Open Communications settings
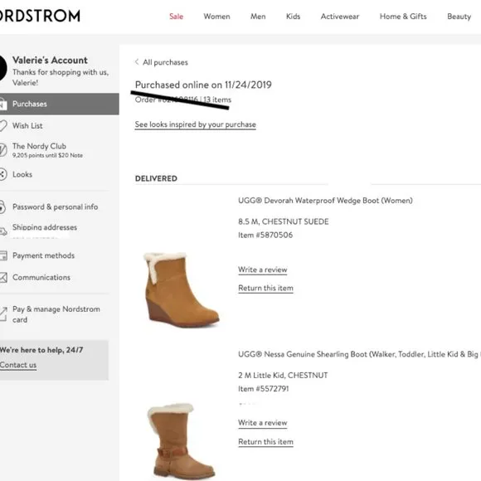This screenshot has width=481, height=481. 41,277
